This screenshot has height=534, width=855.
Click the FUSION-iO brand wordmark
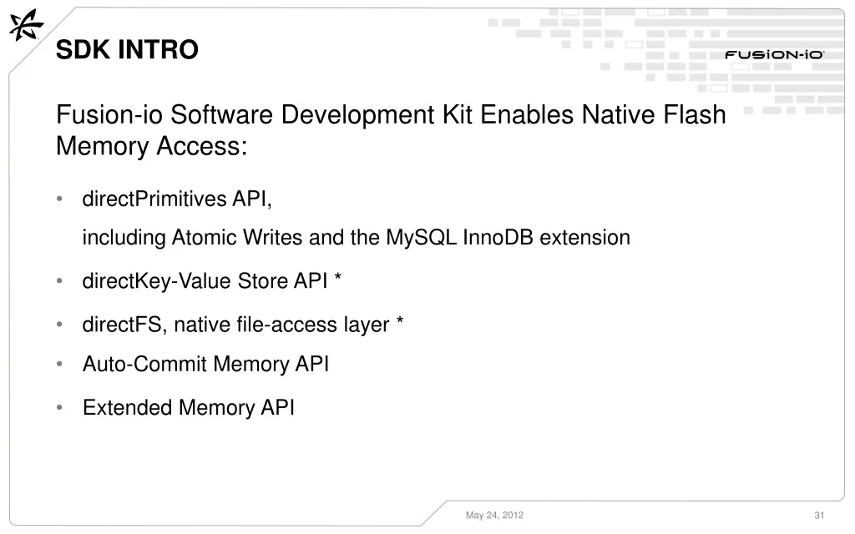click(774, 54)
